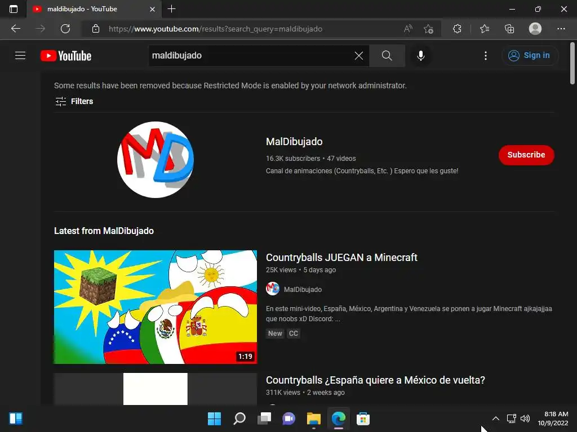Viewport: 577px width, 432px height.
Task: Click small MalDibujado avatar beside Minecraft video
Action: coord(272,289)
